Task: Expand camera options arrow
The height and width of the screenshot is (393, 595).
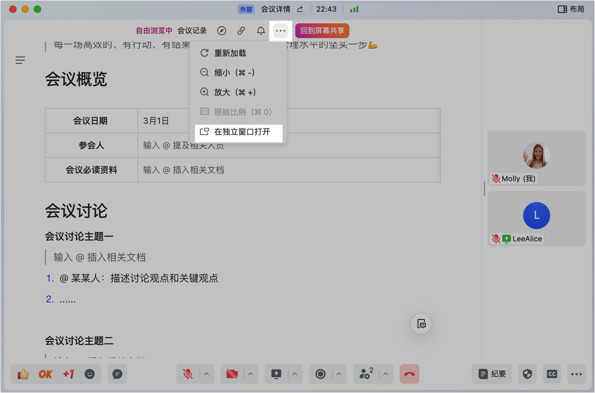Action: click(251, 374)
